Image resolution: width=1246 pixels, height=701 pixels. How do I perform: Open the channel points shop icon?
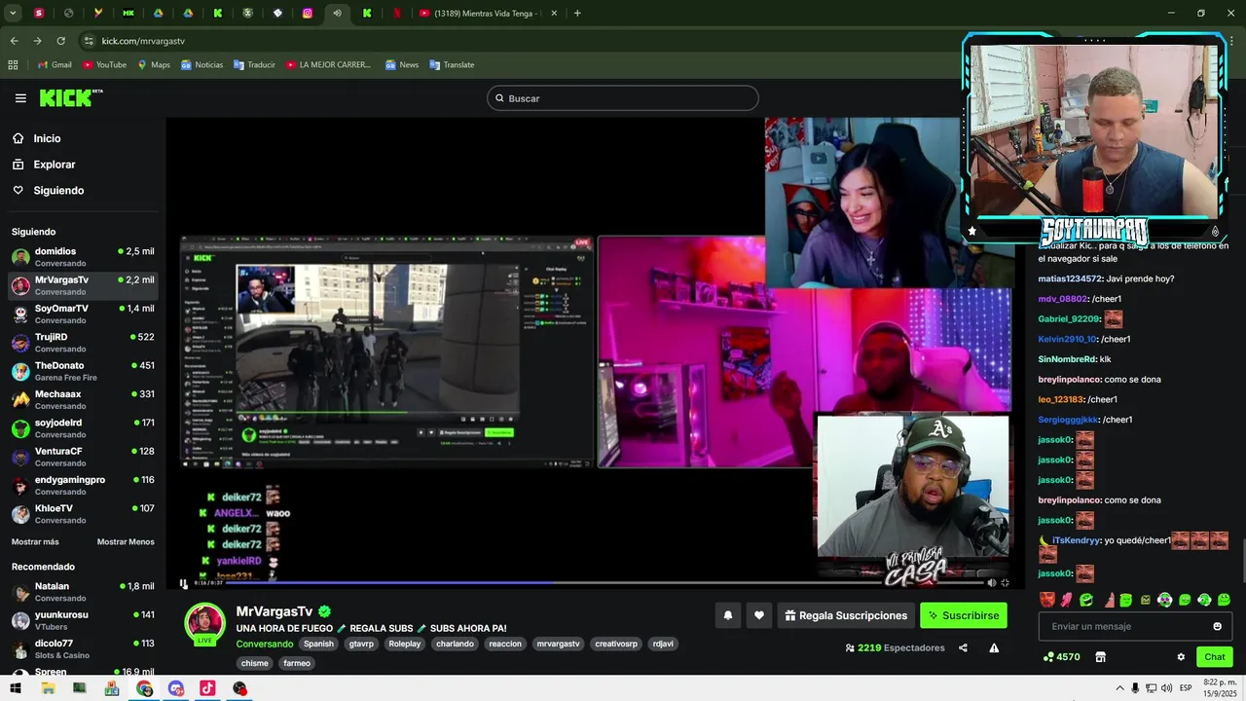pyautogui.click(x=1100, y=657)
